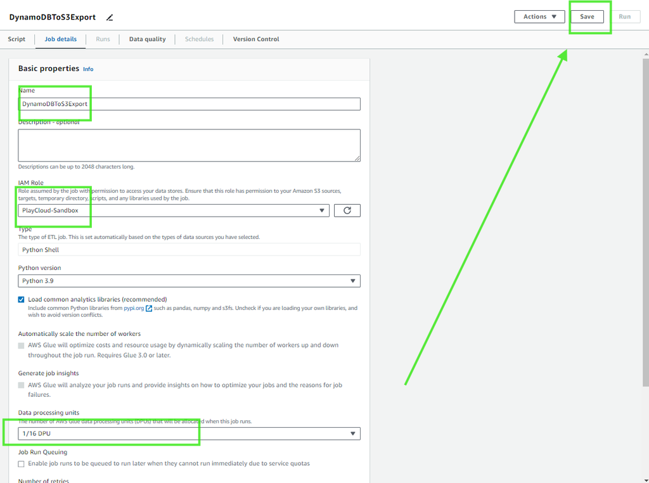
Task: Click the Description text area
Action: pyautogui.click(x=189, y=145)
